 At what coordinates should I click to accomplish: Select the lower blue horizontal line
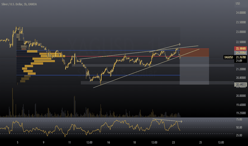tap(98, 75)
